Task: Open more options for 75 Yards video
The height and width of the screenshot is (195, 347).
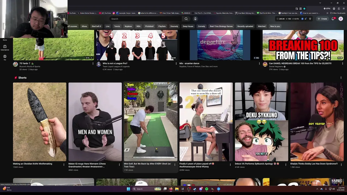Action: point(93,64)
